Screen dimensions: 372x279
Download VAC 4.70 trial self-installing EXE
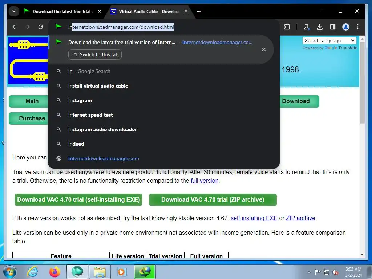[x=78, y=200]
